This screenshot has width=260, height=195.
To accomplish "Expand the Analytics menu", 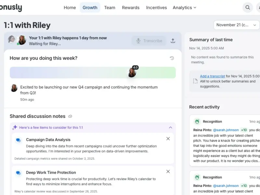I will click(x=184, y=7).
